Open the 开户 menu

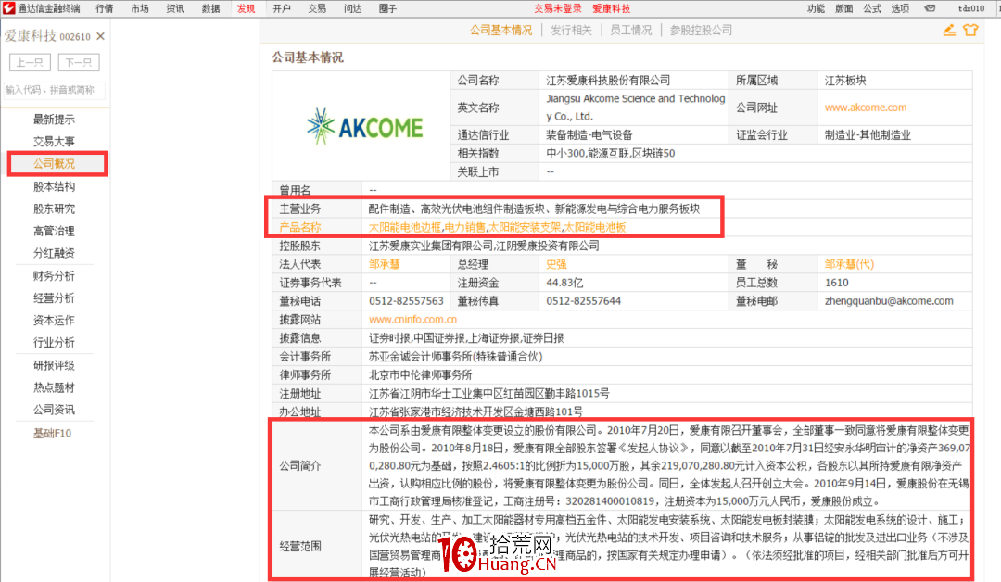(282, 8)
